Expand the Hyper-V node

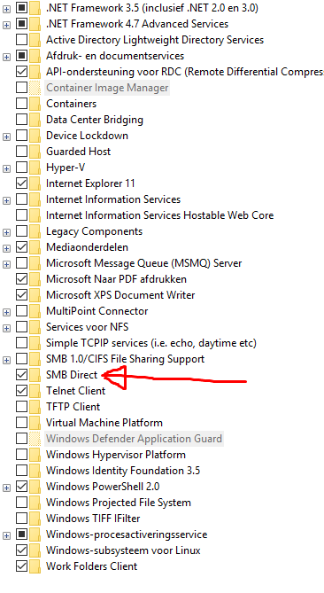pos(6,168)
